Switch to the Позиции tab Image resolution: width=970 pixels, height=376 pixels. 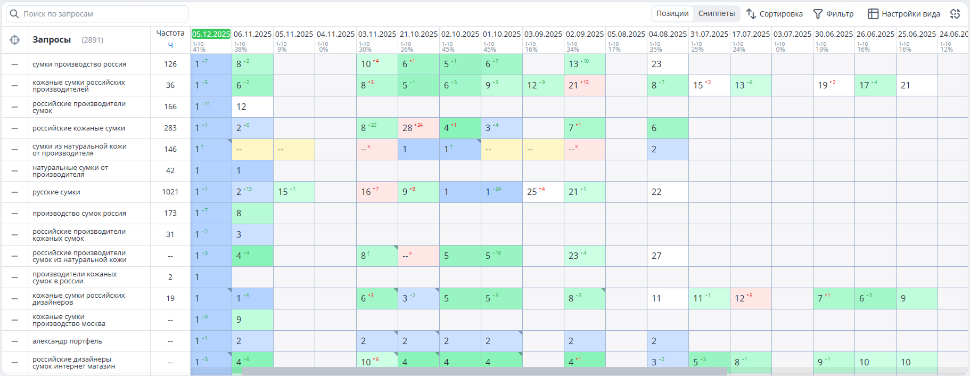[x=672, y=14]
